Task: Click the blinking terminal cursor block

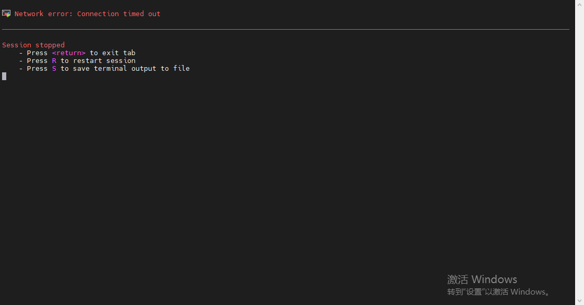Action: tap(4, 77)
